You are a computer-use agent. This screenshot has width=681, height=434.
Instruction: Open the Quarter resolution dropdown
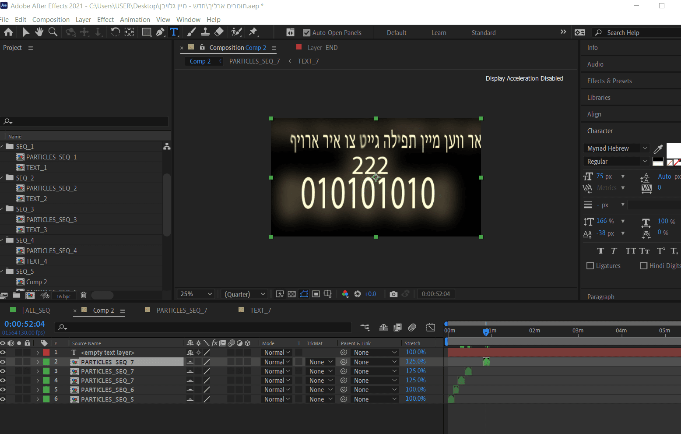click(245, 294)
